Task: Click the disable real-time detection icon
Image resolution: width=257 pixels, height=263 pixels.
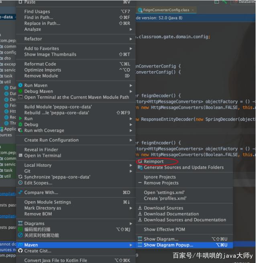Action: [20, 235]
